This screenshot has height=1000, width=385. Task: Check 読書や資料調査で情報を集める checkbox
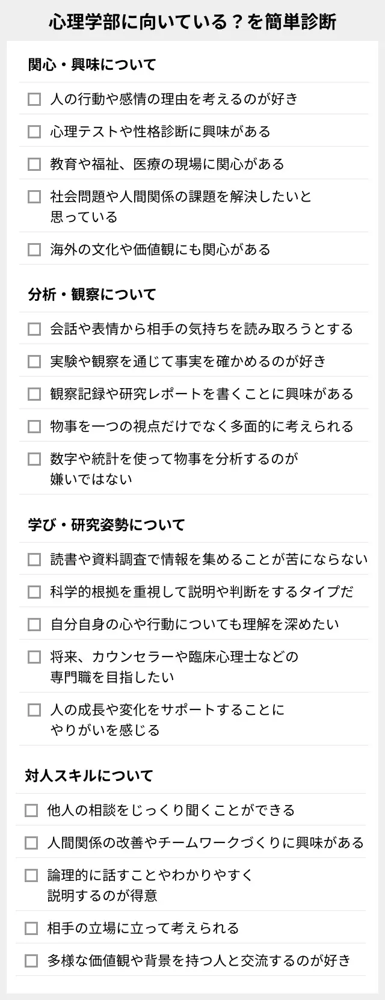pyautogui.click(x=34, y=560)
